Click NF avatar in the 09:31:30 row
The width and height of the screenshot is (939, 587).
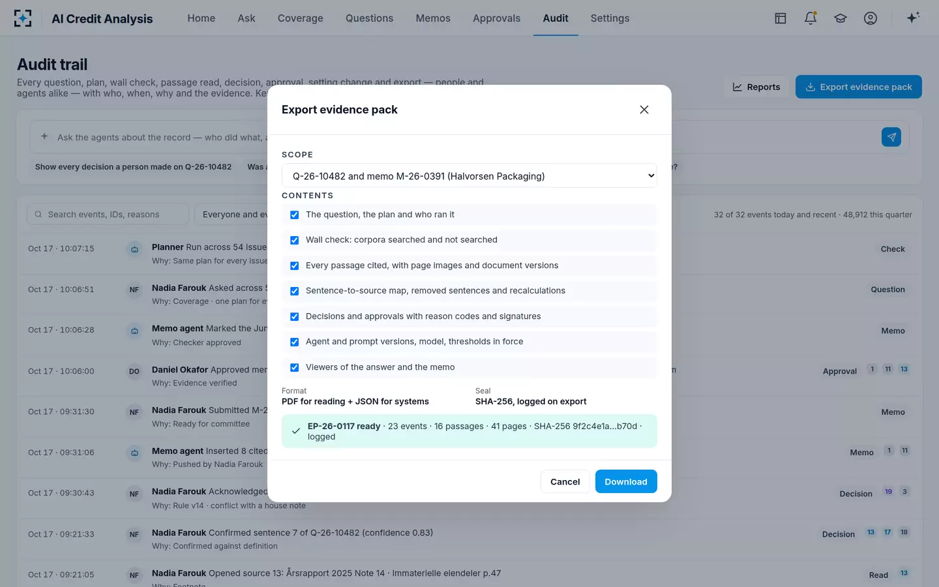click(134, 412)
